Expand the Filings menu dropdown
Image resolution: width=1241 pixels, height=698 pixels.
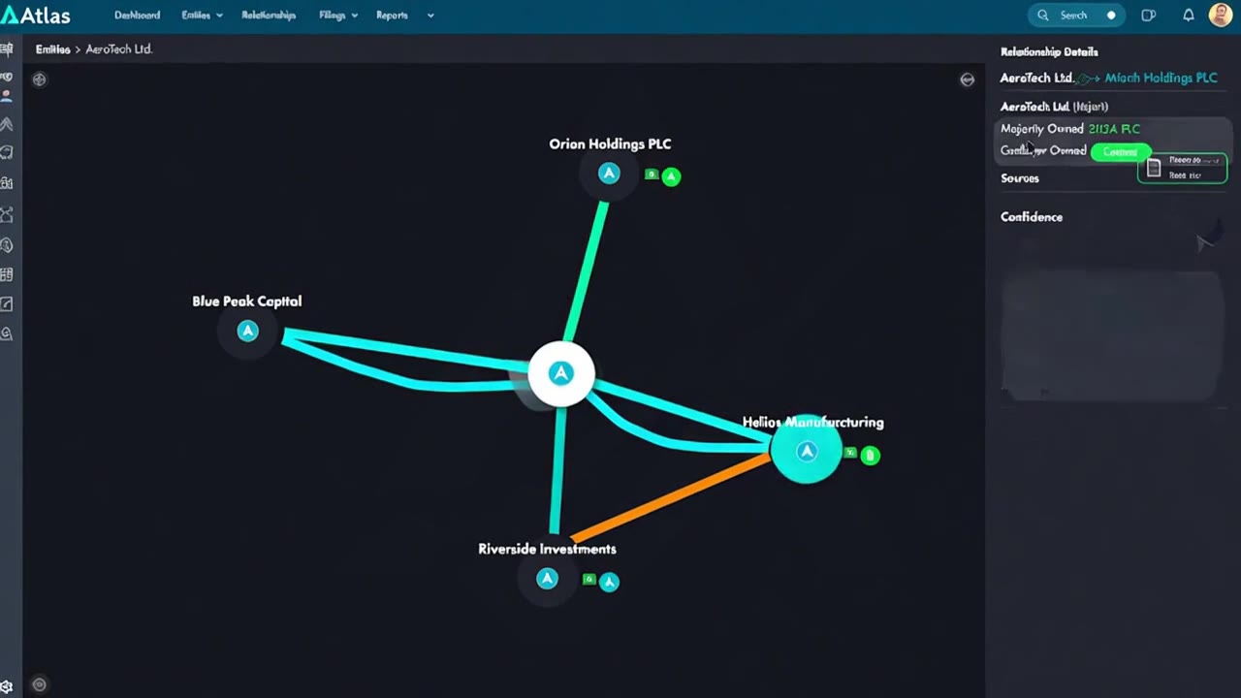338,16
